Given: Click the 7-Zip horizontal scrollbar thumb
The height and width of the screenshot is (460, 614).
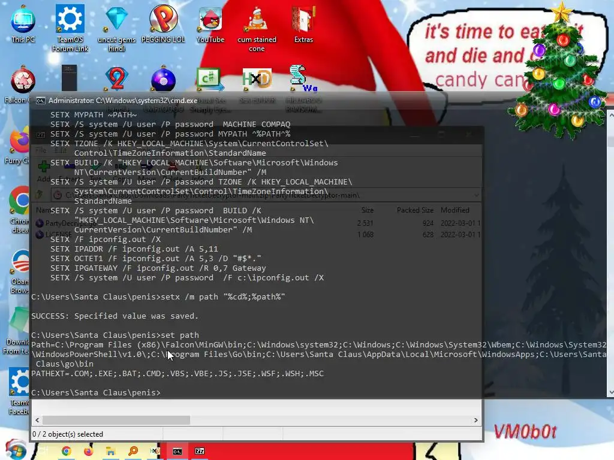Looking at the screenshot, I should 116,420.
